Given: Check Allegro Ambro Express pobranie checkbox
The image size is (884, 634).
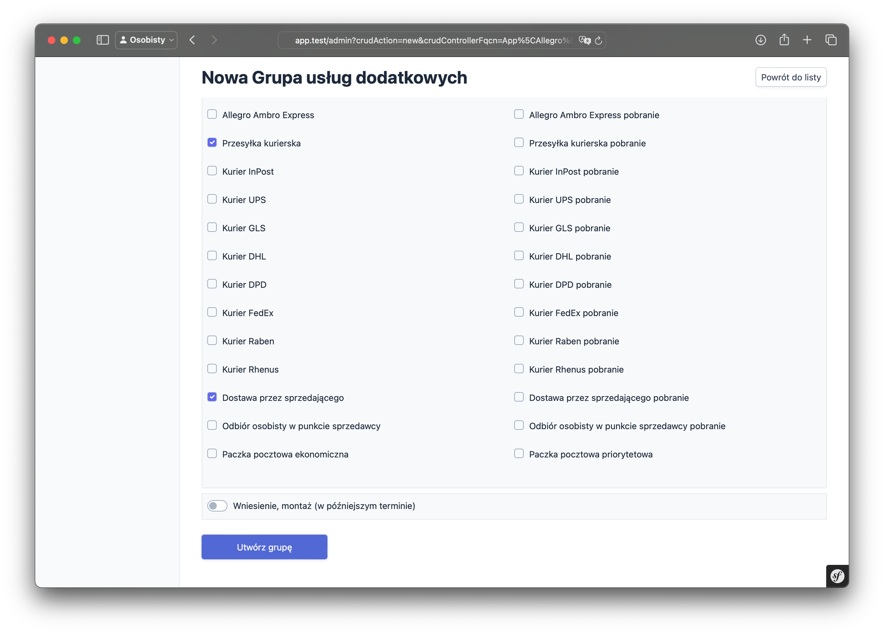Looking at the screenshot, I should point(519,114).
